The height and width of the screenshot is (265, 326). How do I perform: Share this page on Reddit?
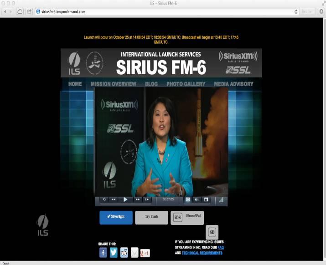point(124,253)
